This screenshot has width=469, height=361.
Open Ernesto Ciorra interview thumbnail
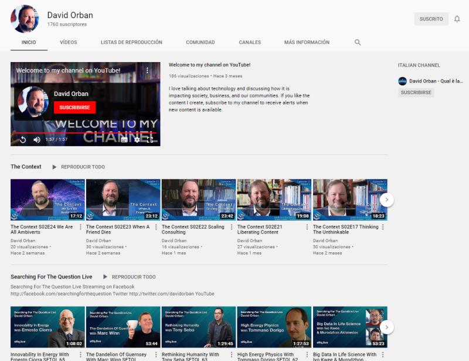(x=47, y=327)
